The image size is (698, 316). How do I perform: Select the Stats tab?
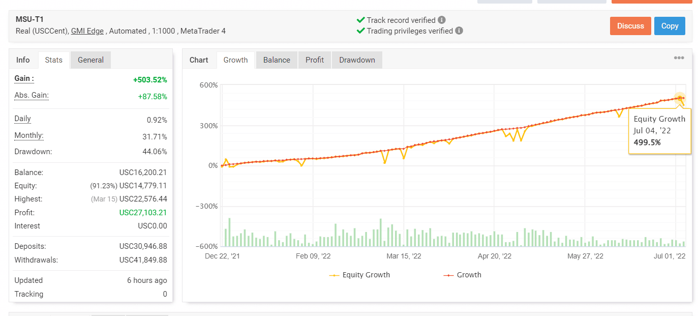(x=53, y=60)
